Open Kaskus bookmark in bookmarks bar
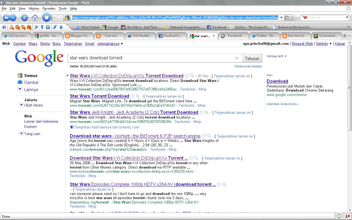Screen dimensions: 352x220 (249, 27)
